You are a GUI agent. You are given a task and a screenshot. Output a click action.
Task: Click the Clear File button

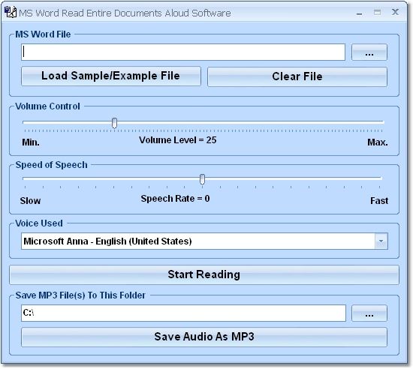(x=297, y=76)
